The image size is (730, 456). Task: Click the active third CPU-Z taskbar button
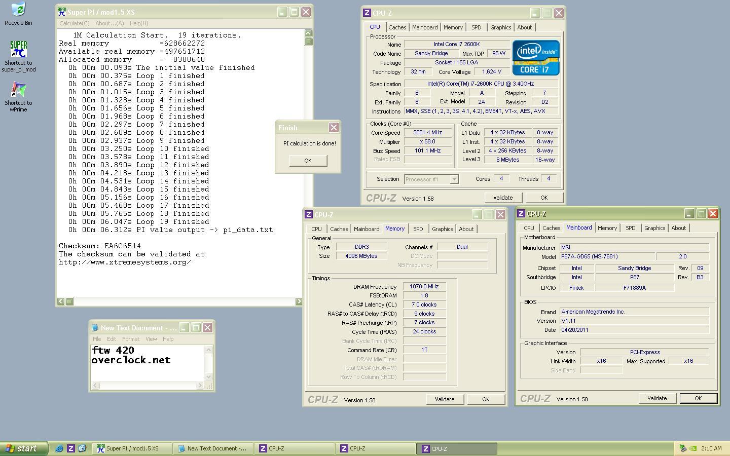(456, 448)
